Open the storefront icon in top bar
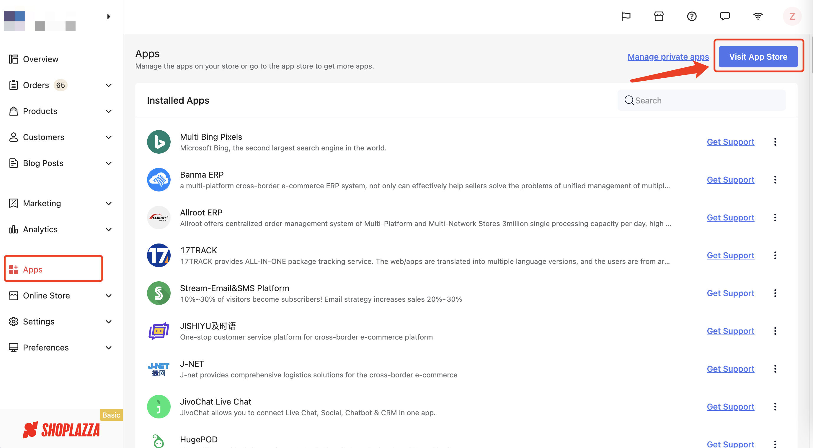 tap(659, 16)
